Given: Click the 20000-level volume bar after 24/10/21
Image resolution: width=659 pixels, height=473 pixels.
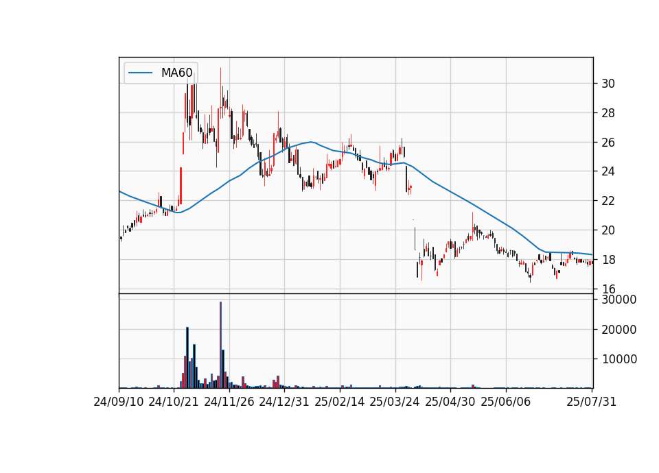Looking at the screenshot, I should tap(187, 358).
